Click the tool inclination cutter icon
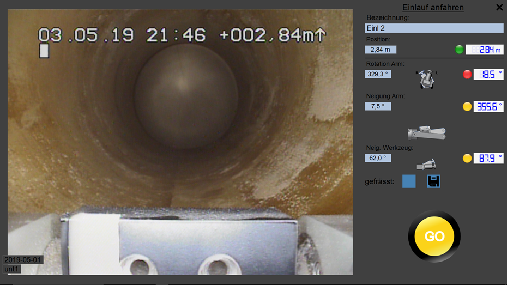Screen dimensions: 507x285 (426, 163)
